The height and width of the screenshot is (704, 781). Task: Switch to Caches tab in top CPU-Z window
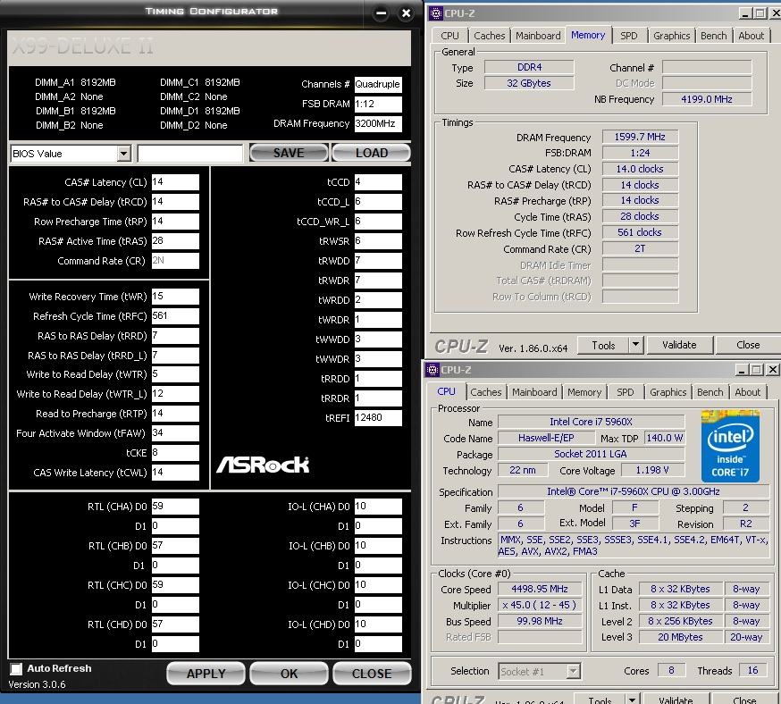tap(489, 36)
